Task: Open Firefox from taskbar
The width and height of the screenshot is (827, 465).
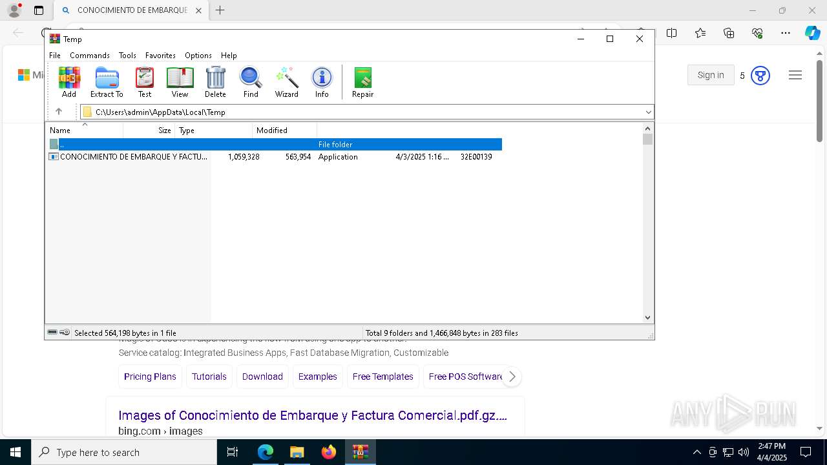Action: [x=329, y=452]
